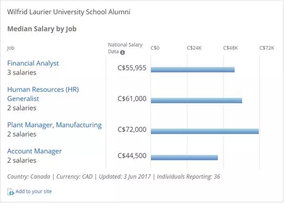
Task: Select the Plant Manager salary bar
Action: 204,131
